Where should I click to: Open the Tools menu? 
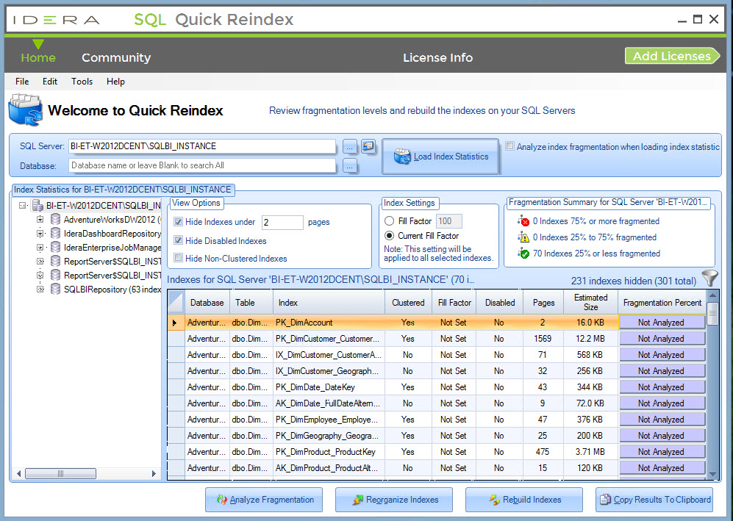[x=82, y=82]
